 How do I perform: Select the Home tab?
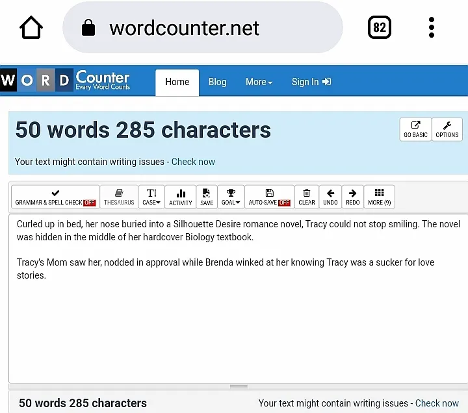177,82
